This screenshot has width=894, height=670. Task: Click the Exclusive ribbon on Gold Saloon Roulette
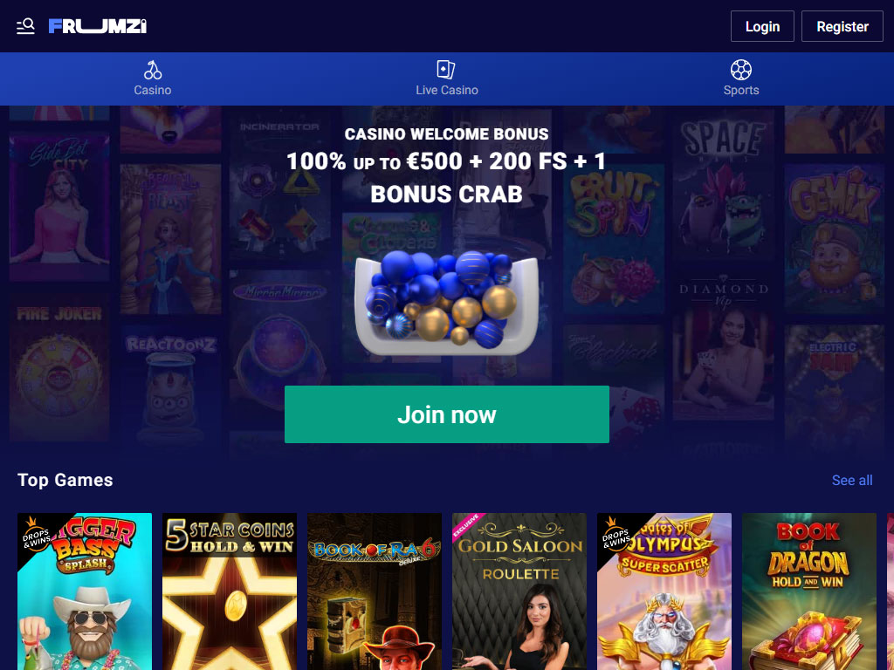click(x=466, y=526)
